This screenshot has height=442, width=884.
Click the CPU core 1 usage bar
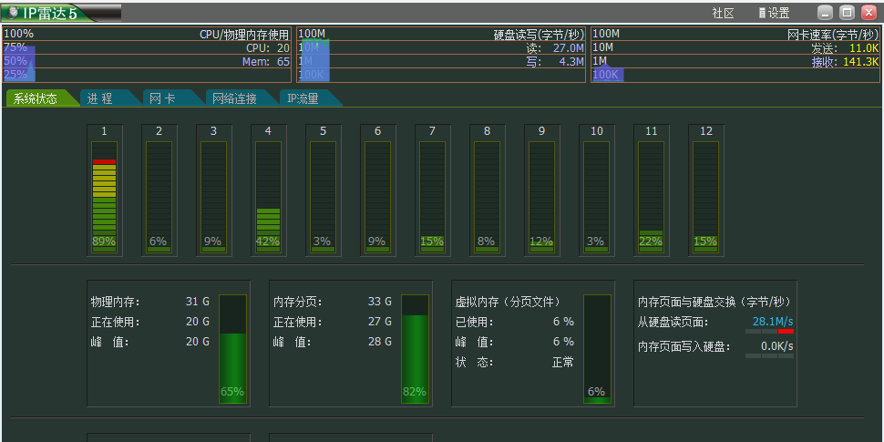point(104,197)
